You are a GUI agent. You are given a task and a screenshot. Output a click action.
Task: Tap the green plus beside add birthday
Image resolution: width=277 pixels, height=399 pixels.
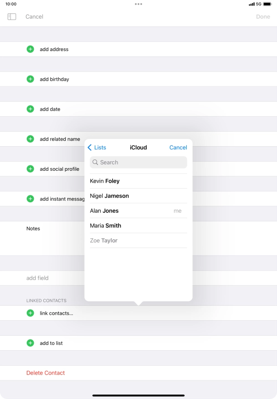click(x=30, y=79)
